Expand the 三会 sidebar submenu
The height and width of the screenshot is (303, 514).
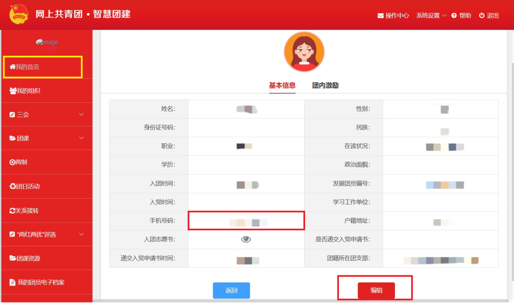point(47,114)
